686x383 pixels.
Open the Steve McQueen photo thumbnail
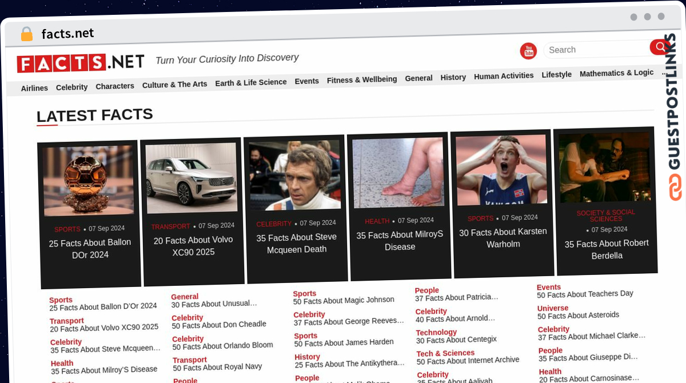pyautogui.click(x=294, y=175)
